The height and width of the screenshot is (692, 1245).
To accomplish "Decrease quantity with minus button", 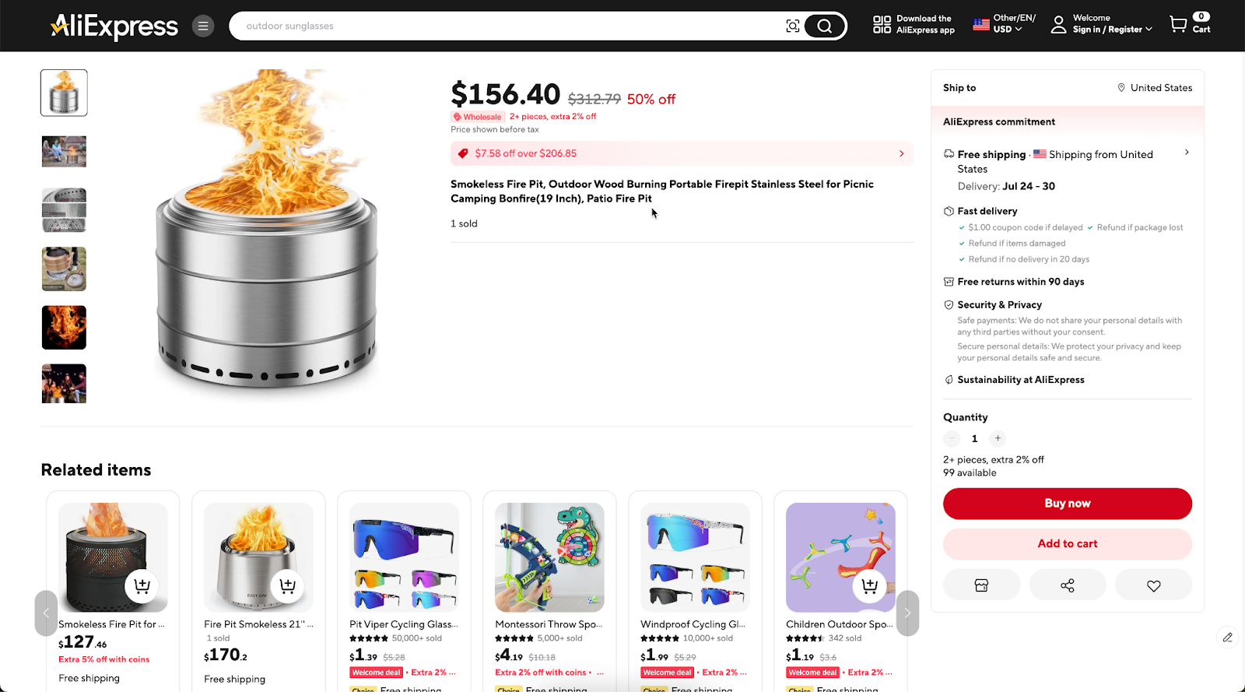I will (952, 438).
